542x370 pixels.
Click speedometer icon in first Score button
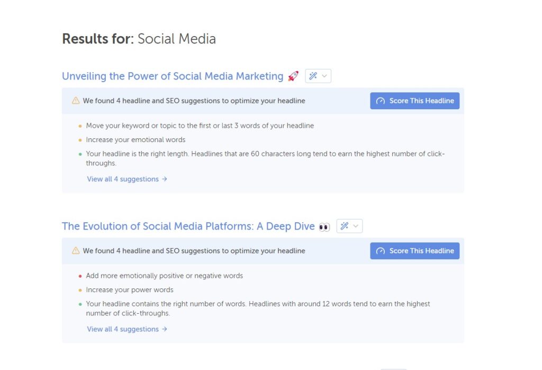pyautogui.click(x=380, y=101)
